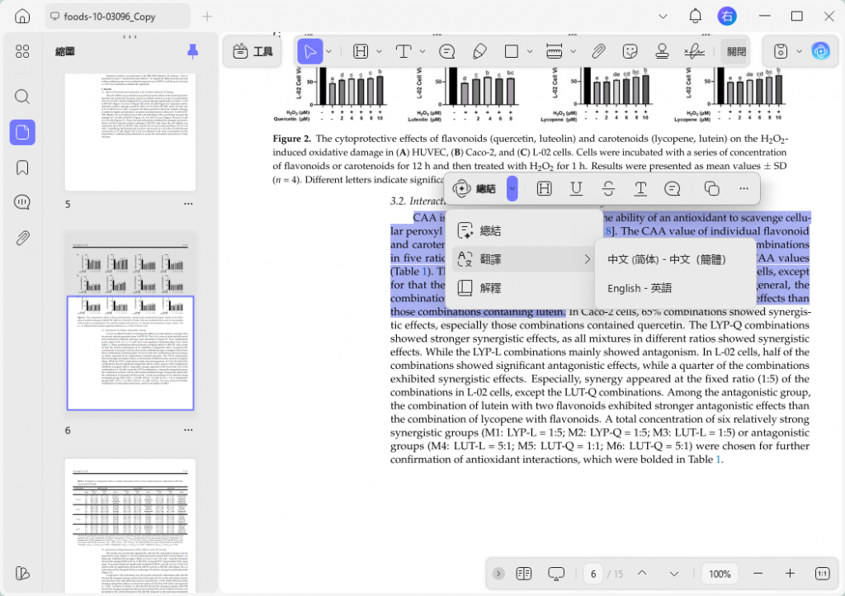Open the dashboard grid icon in sidebar
Image resolution: width=845 pixels, height=596 pixels.
(x=22, y=52)
